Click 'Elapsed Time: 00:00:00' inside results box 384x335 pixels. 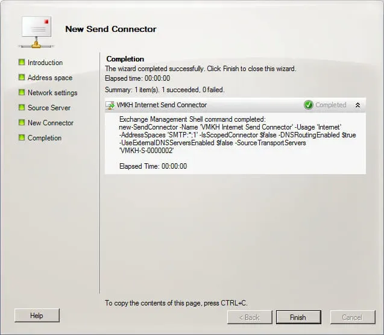tap(153, 166)
